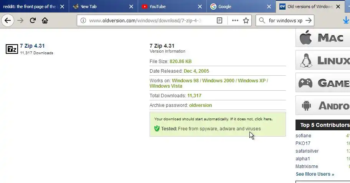The image size is (350, 183).
Task: Click See More Users link
Action: (x=315, y=174)
